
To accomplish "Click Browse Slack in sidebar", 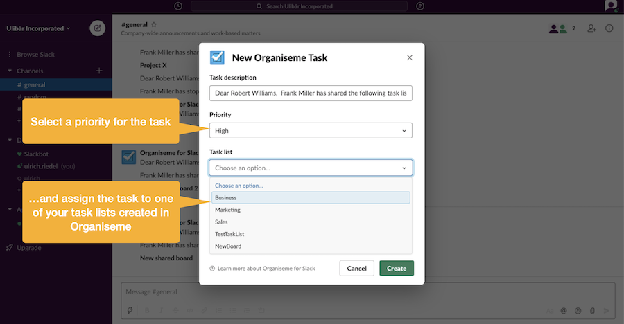I will pyautogui.click(x=35, y=55).
